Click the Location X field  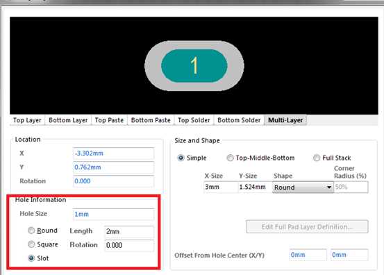coord(113,153)
